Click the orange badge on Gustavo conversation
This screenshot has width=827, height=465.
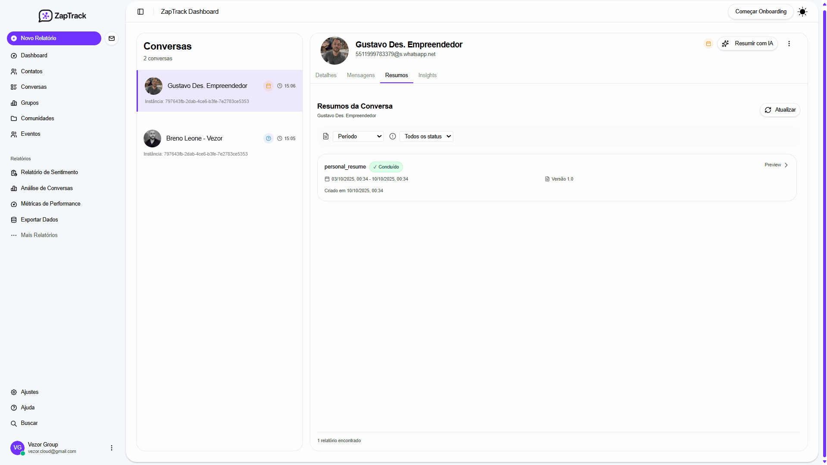pos(268,86)
